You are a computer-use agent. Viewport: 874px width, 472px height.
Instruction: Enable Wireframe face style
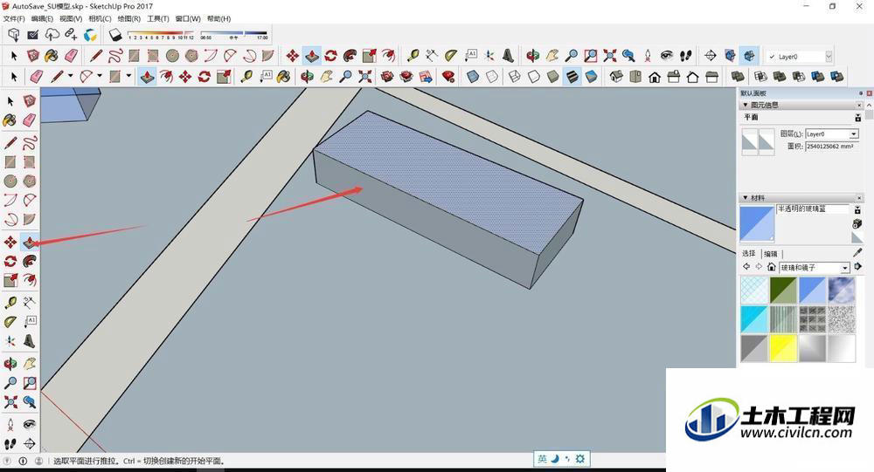(x=515, y=76)
